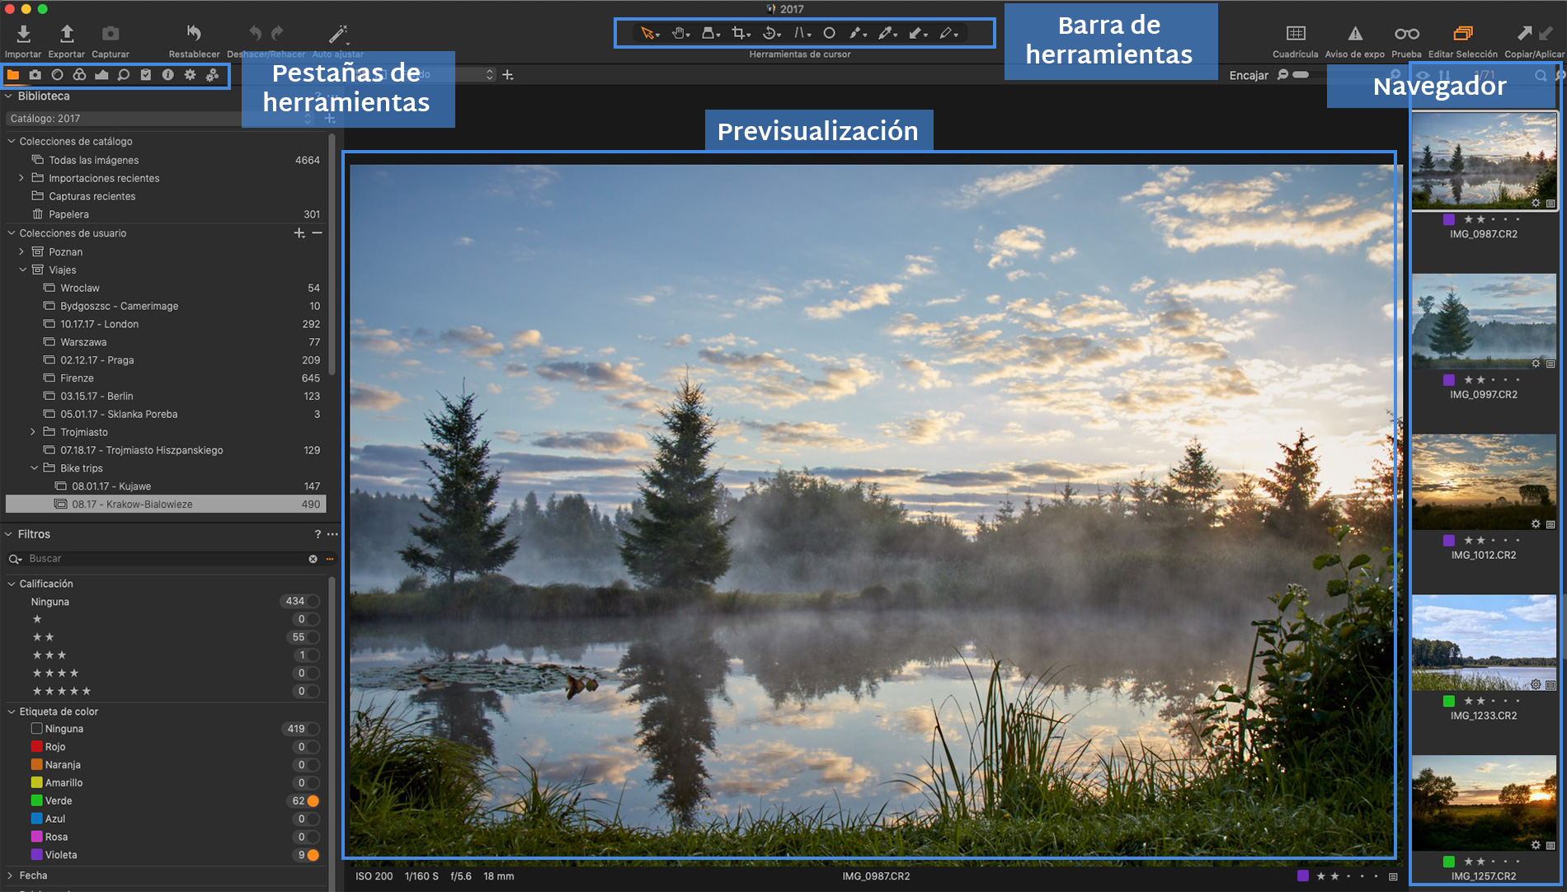
Task: Click Encajar fit zoom button
Action: [x=1249, y=75]
